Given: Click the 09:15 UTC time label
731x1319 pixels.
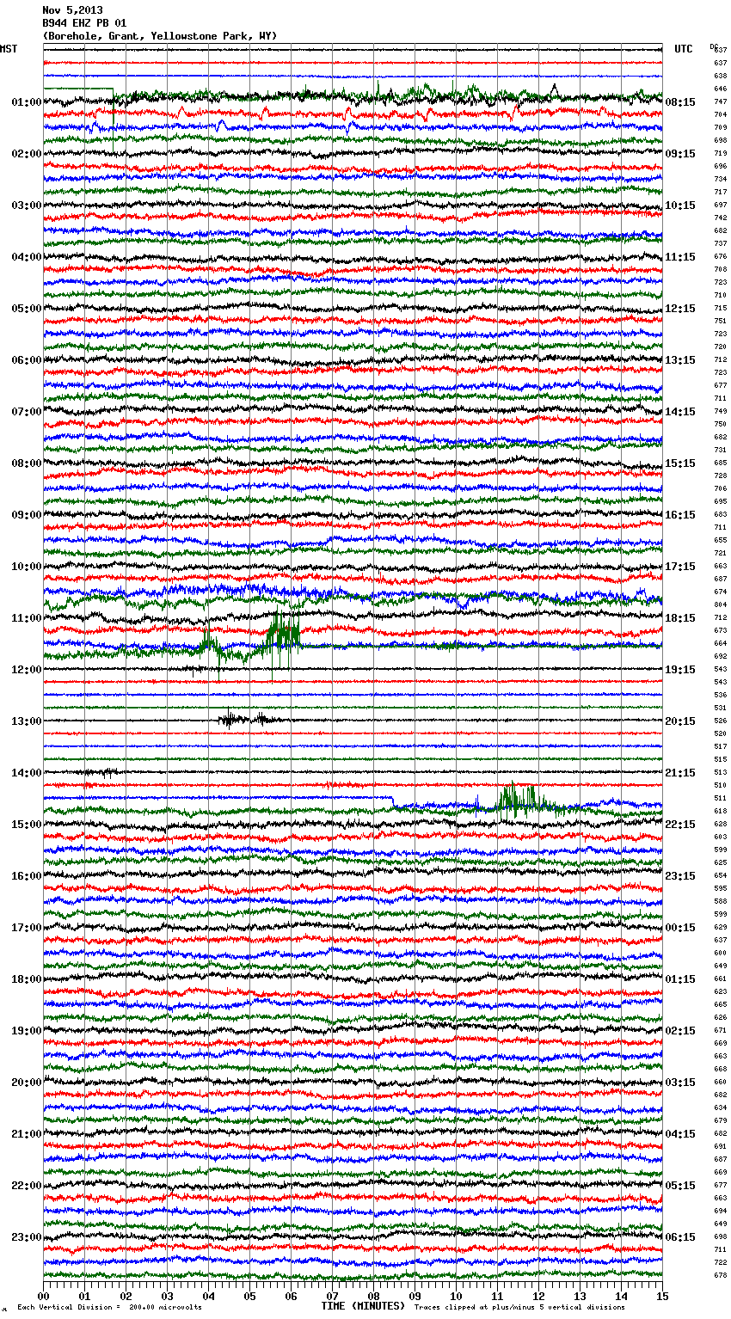Looking at the screenshot, I should (x=680, y=154).
